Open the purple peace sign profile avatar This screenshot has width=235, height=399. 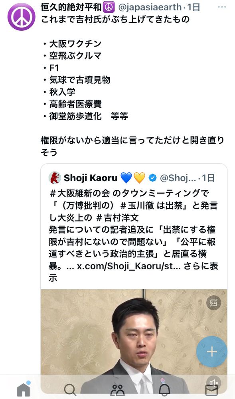click(x=22, y=17)
